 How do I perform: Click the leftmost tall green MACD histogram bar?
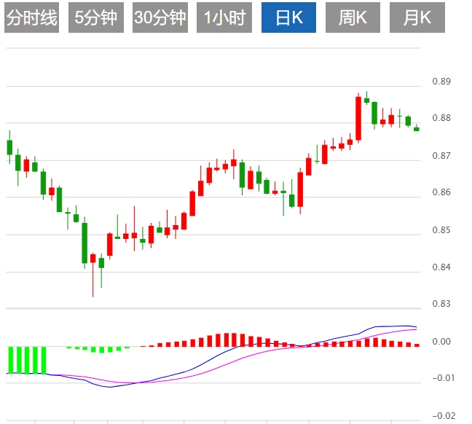click(10, 360)
